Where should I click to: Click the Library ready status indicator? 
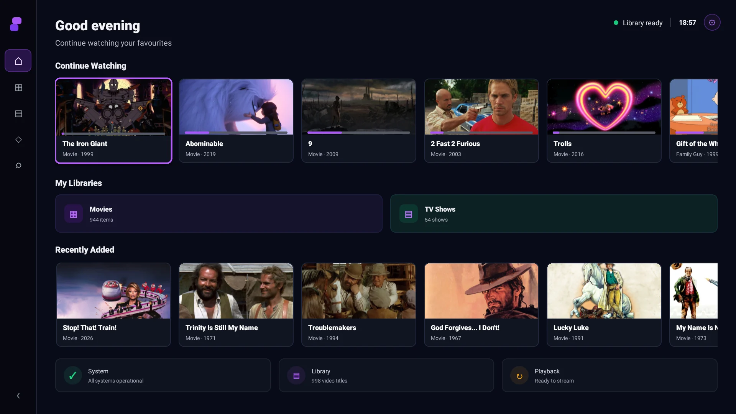638,23
